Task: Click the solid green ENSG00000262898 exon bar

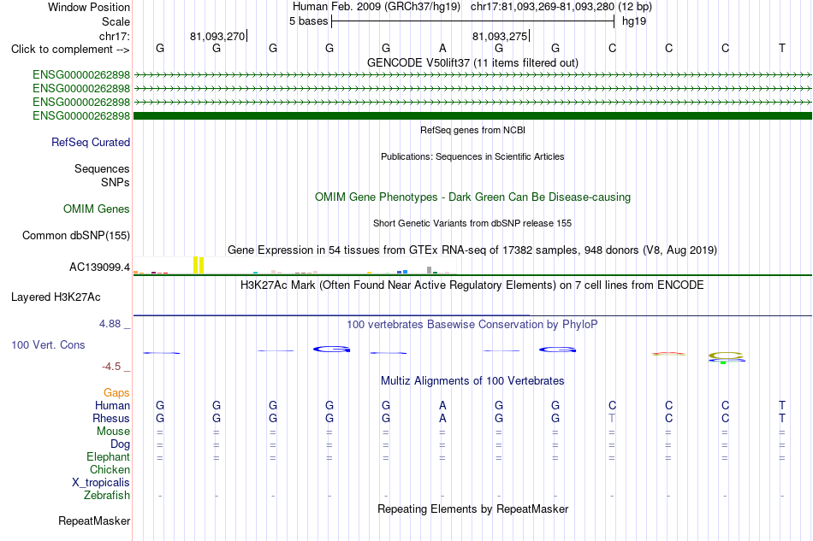Action: point(472,115)
